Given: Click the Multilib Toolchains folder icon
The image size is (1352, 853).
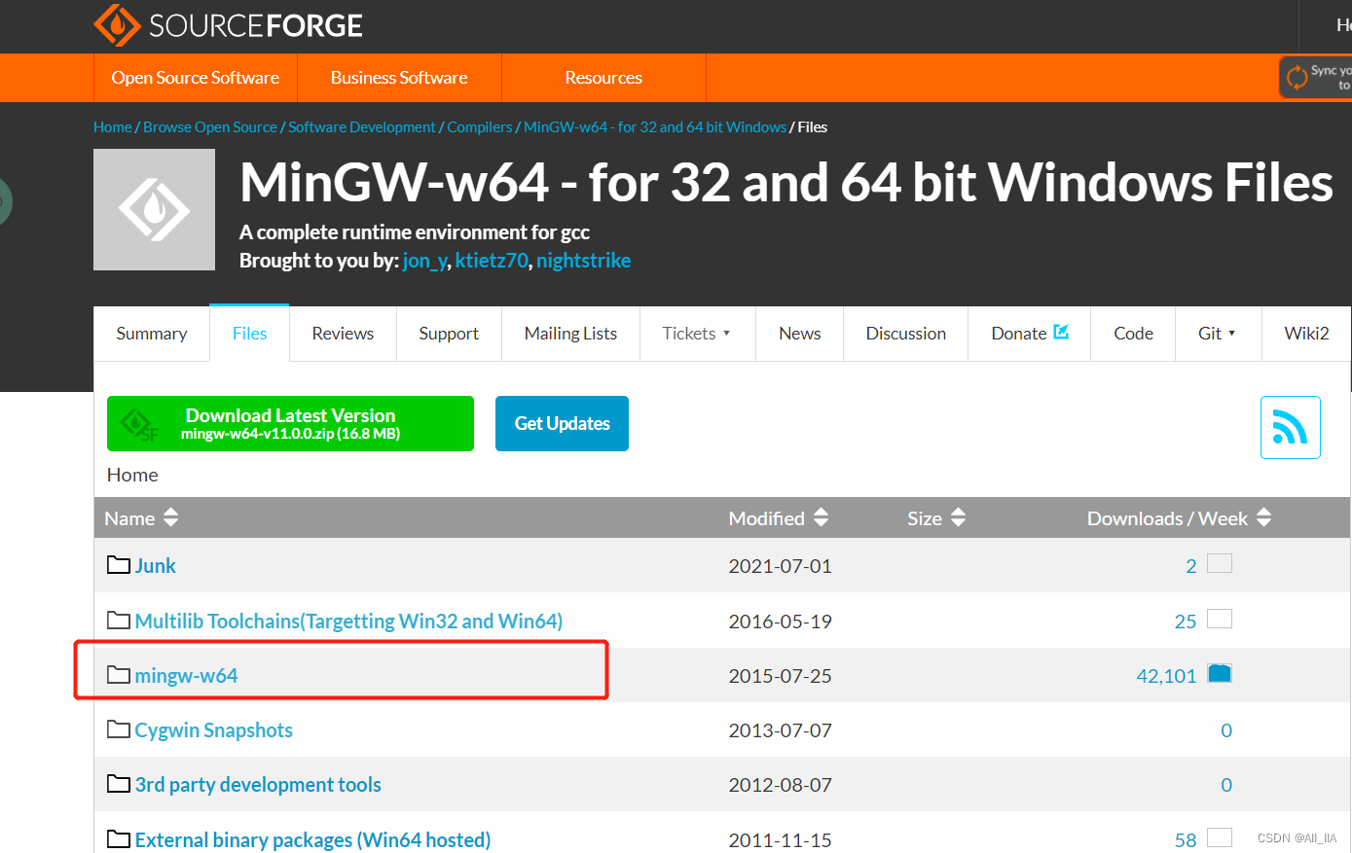Looking at the screenshot, I should tap(119, 621).
